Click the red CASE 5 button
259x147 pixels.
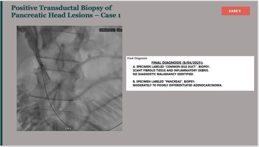pyautogui.click(x=236, y=11)
